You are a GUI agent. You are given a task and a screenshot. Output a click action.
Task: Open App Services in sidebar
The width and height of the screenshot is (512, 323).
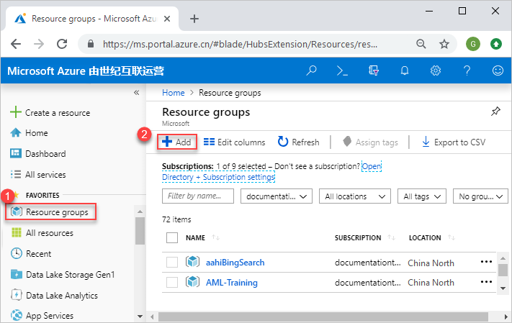click(x=42, y=316)
